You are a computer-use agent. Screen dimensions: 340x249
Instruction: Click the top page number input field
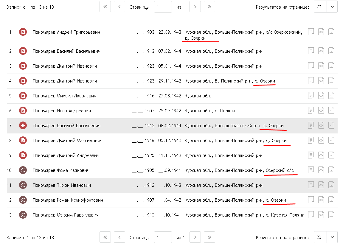coord(163,7)
